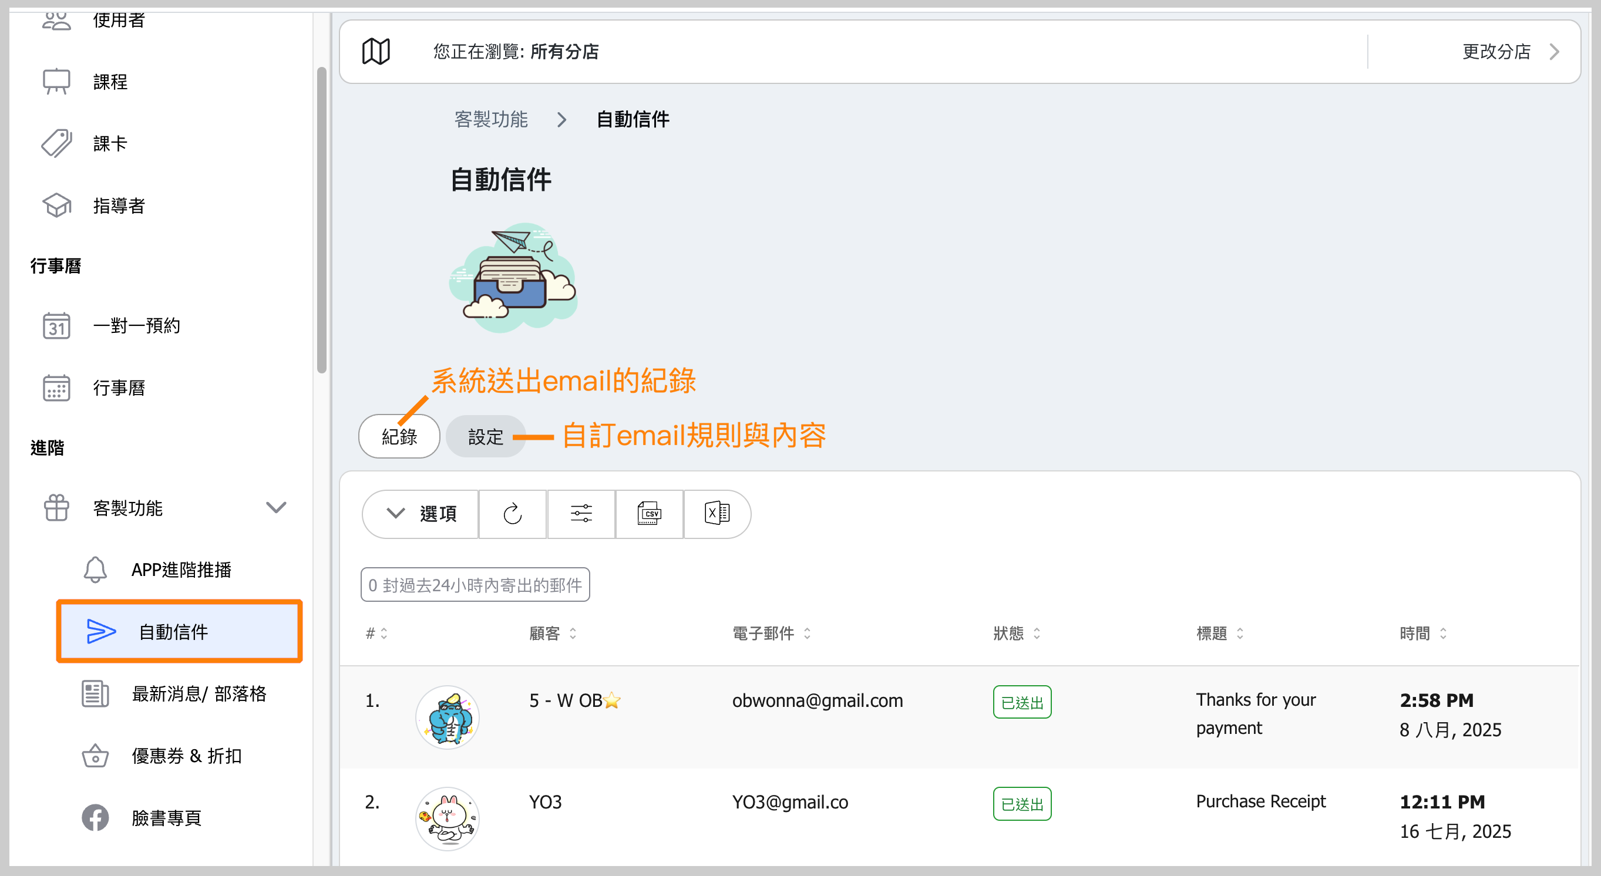Select the 紀錄 tab
1601x876 pixels.
click(x=399, y=437)
